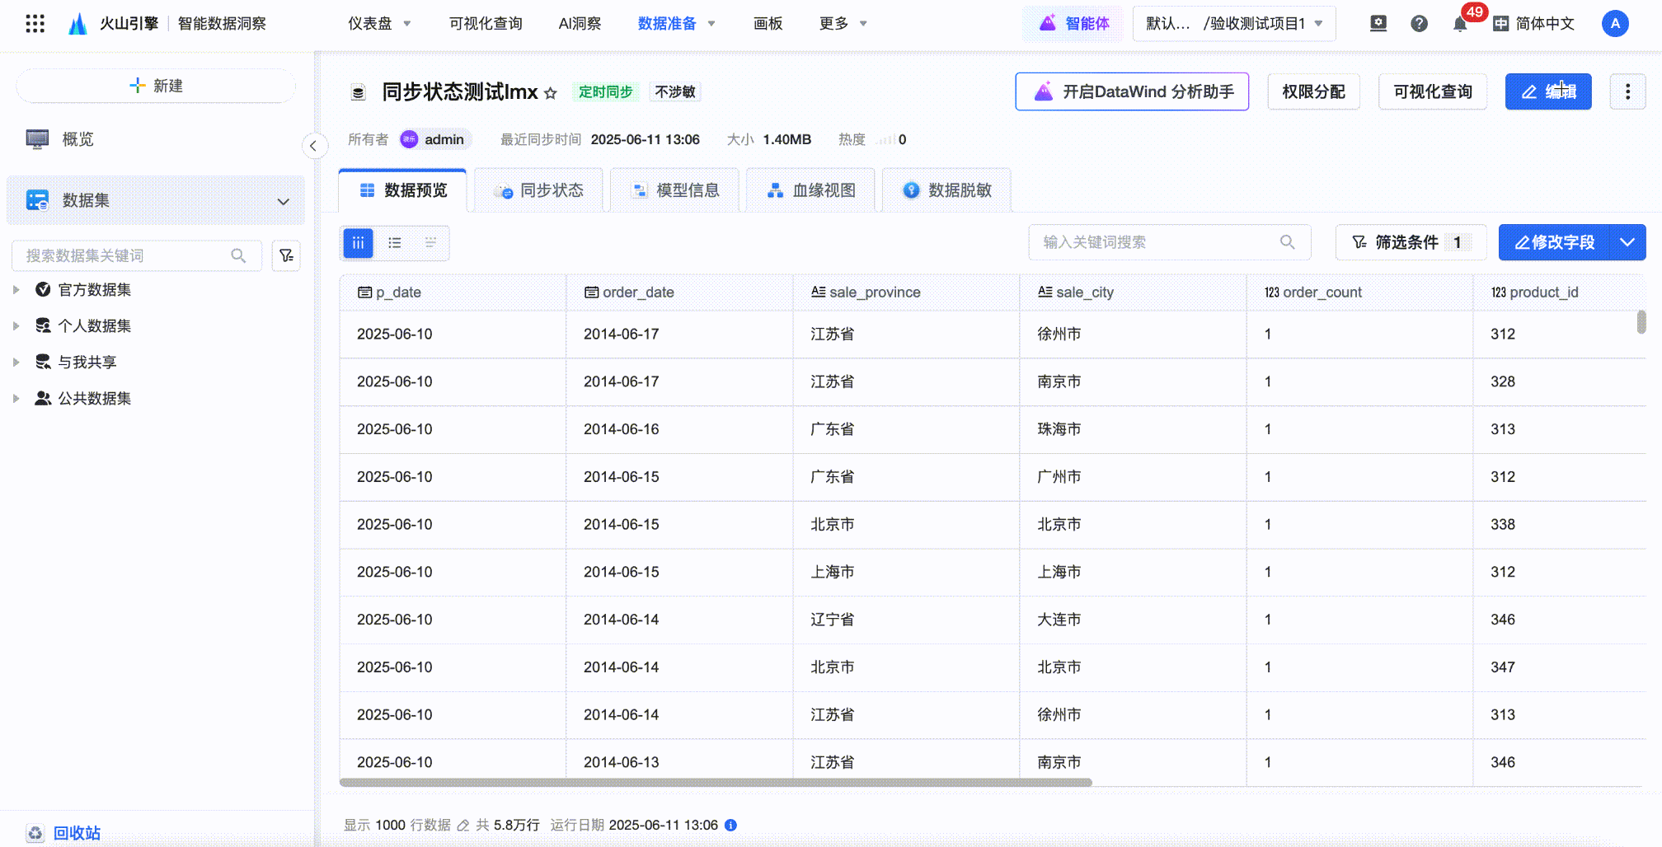1662x847 pixels.
Task: Expand 与我共享 tree node
Action: pyautogui.click(x=16, y=363)
